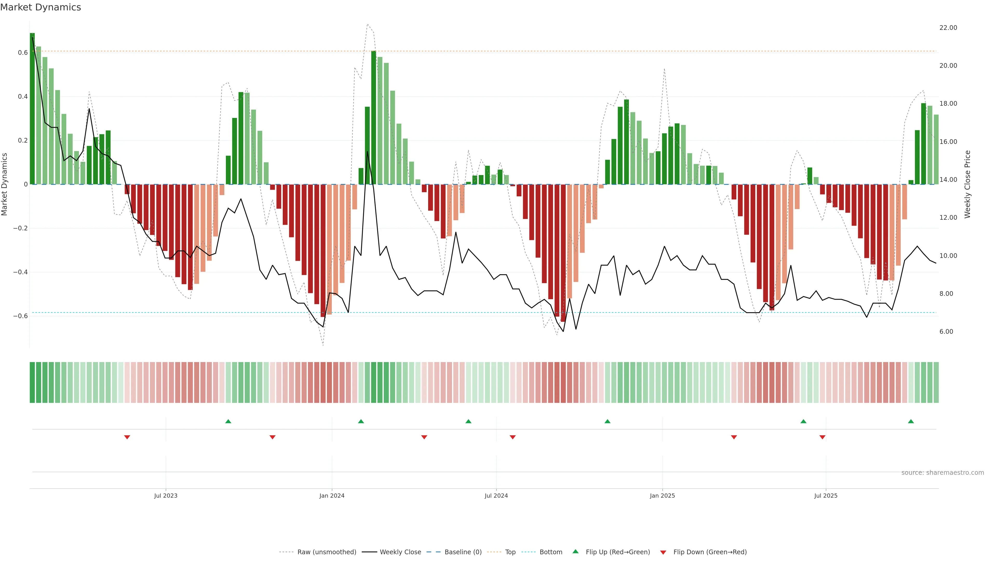Toggle the Weekly Close legend entry
Screen dimensions: 997x561
400,552
